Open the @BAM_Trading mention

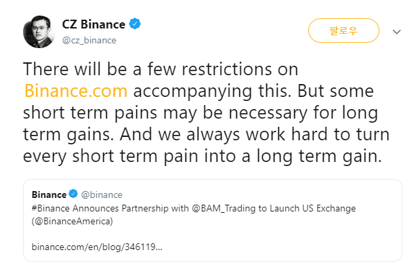224,208
